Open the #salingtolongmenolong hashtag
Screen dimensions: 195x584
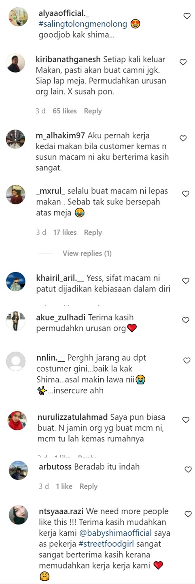pos(83,24)
